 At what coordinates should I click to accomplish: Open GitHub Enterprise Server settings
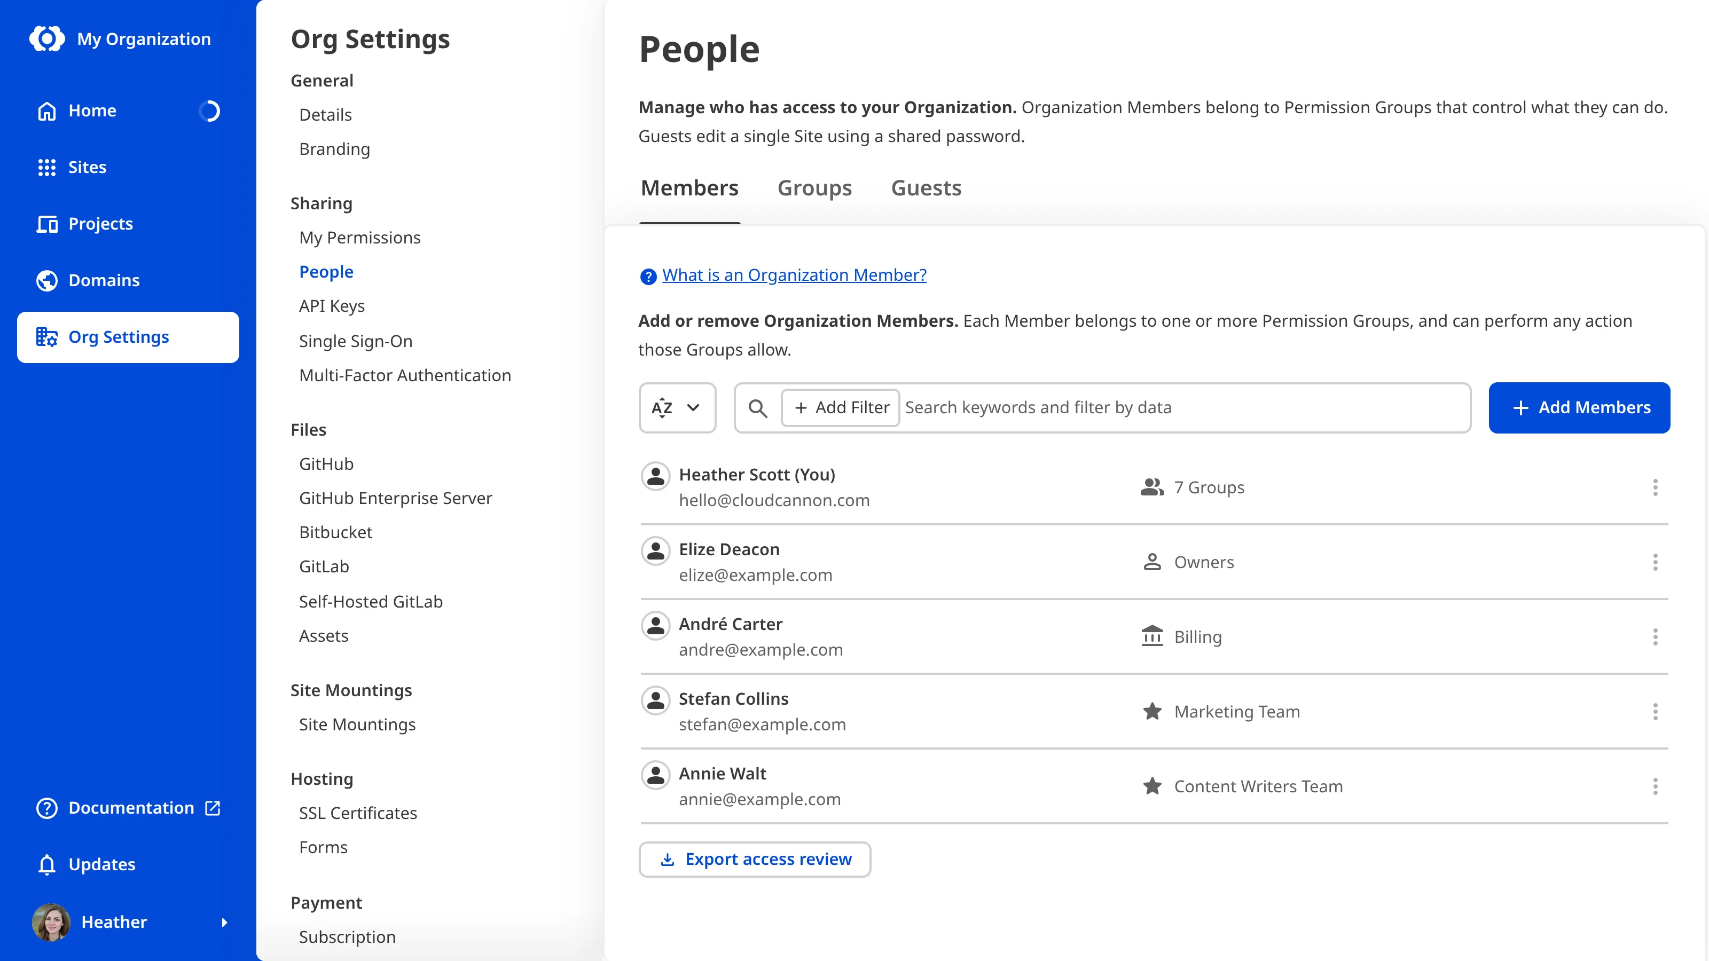tap(395, 498)
